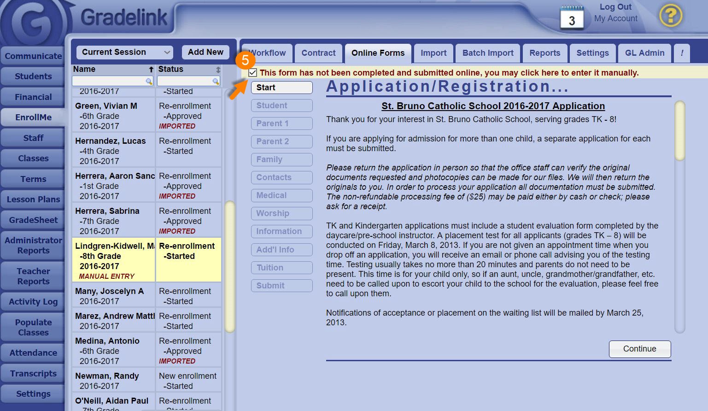Select the Add'l Info form step
The width and height of the screenshot is (708, 411).
pyautogui.click(x=281, y=250)
